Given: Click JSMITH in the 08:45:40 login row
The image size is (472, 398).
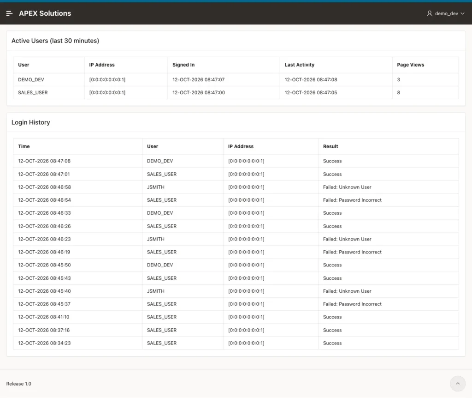Looking at the screenshot, I should point(156,291).
